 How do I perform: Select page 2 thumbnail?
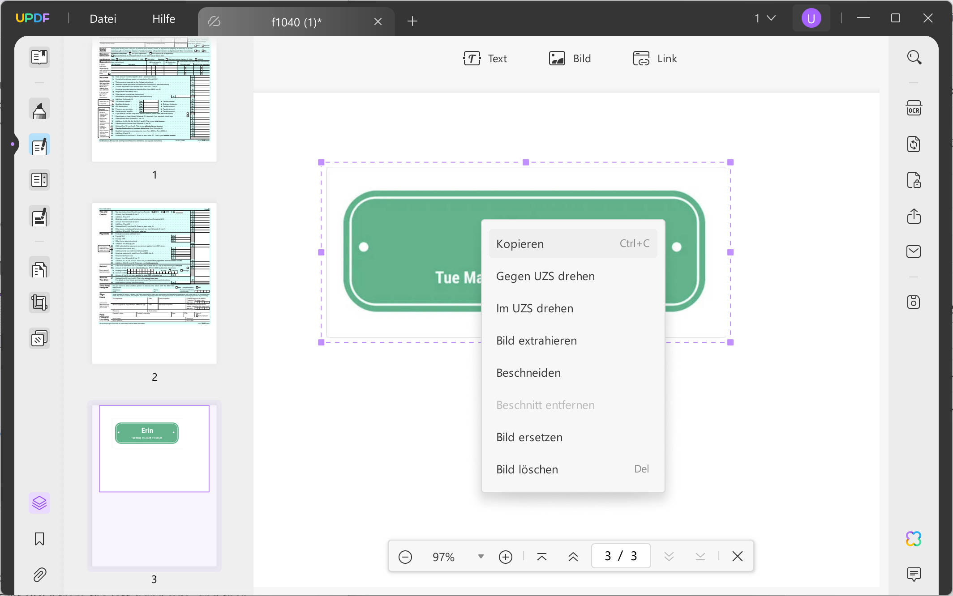(x=155, y=283)
